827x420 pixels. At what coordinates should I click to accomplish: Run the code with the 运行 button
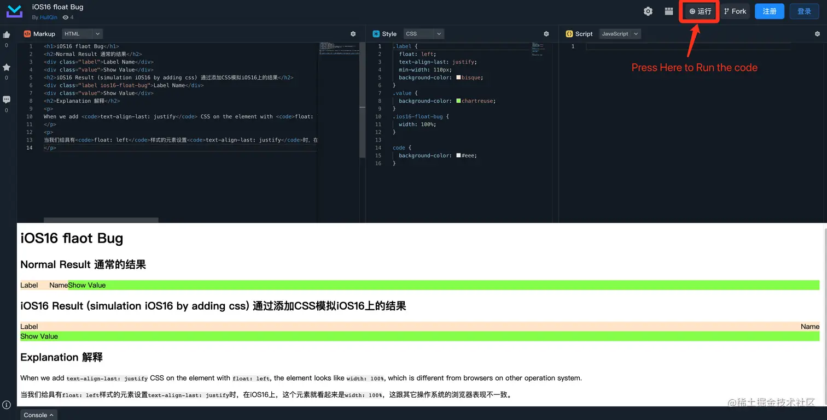(701, 11)
